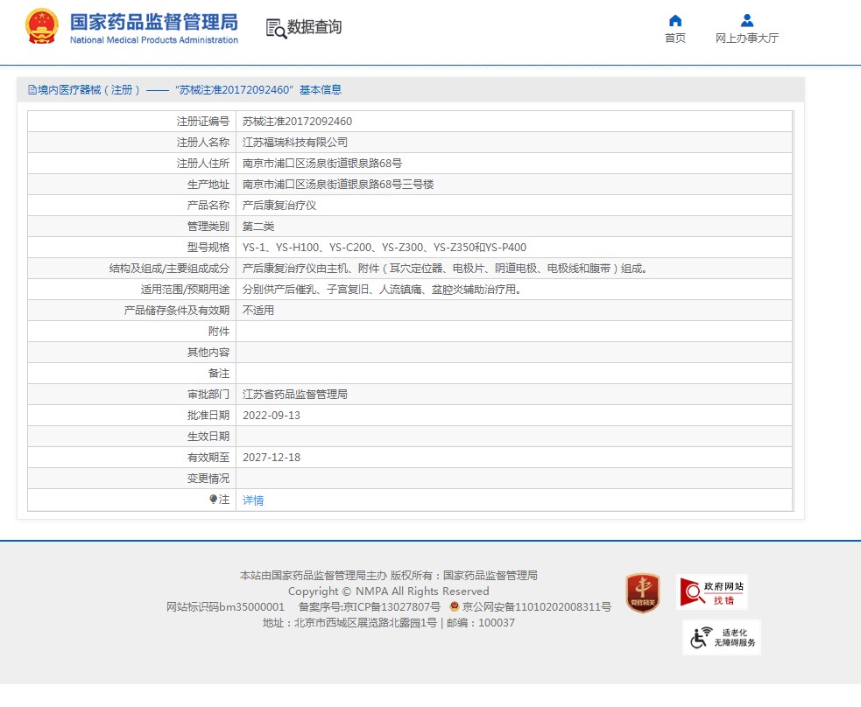Click the 批准日期 row label
The width and height of the screenshot is (861, 707).
pyautogui.click(x=208, y=416)
